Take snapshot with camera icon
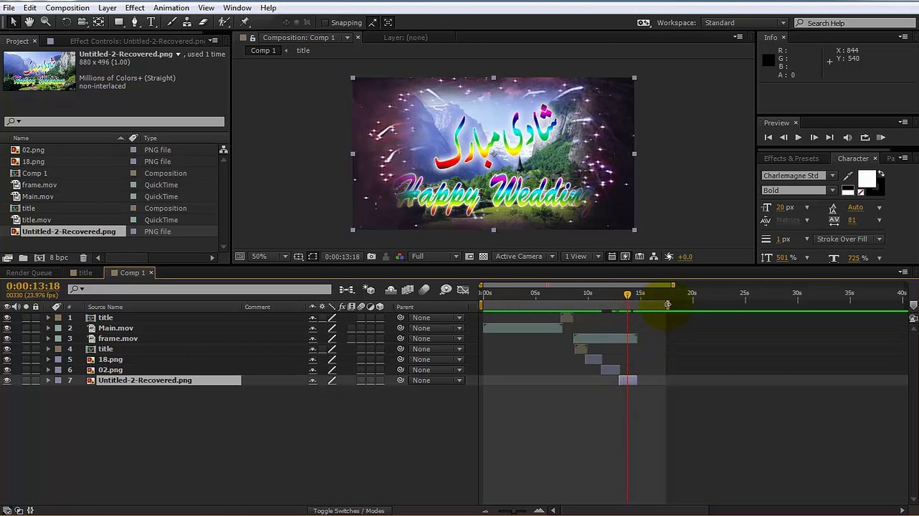Image resolution: width=919 pixels, height=516 pixels. click(371, 257)
